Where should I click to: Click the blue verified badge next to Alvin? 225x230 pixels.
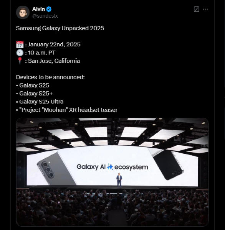[x=49, y=9]
